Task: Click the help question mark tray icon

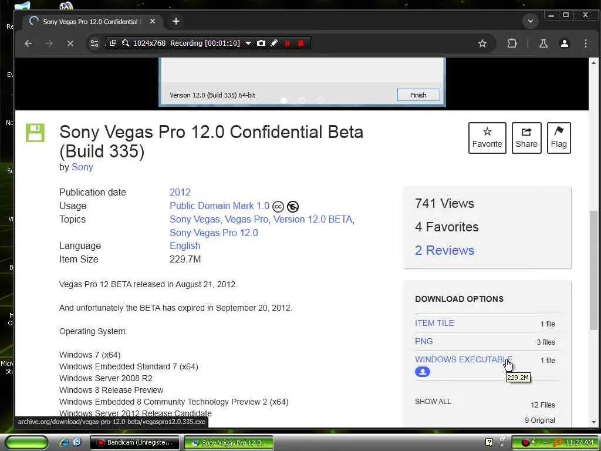Action: point(489,442)
